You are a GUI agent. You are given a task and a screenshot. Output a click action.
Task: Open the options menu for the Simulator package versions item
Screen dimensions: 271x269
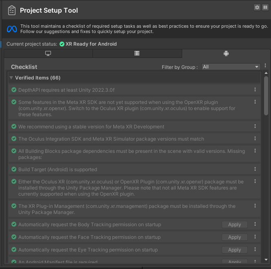255,139
